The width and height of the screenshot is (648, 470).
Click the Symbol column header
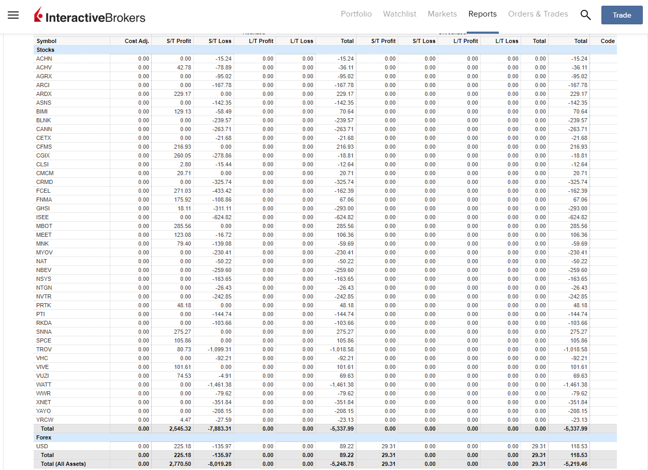(x=47, y=41)
